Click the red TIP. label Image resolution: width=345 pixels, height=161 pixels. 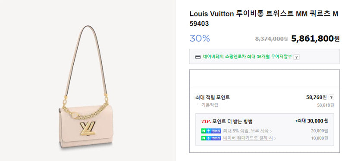pos(206,122)
